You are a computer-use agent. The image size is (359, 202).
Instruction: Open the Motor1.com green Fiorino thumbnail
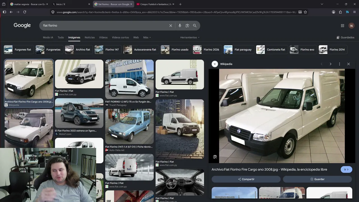click(x=79, y=113)
